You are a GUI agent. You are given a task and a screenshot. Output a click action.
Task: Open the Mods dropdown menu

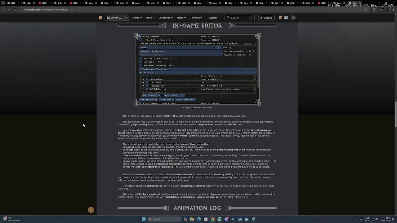coord(150,18)
